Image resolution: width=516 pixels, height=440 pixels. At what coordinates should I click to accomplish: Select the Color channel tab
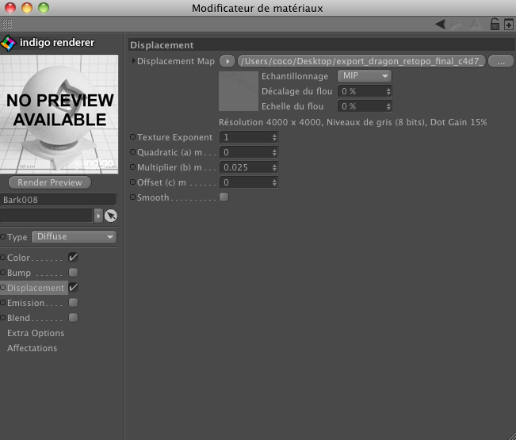click(x=18, y=258)
